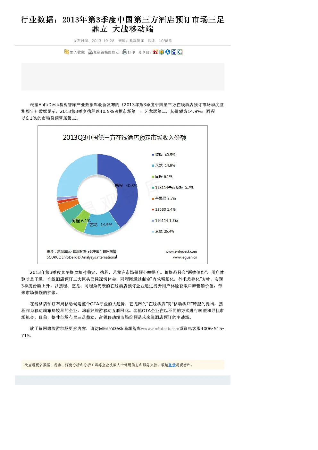318x450 pixels.
Task: Click the publish date 2013-10-28
Action: [x=103, y=41]
